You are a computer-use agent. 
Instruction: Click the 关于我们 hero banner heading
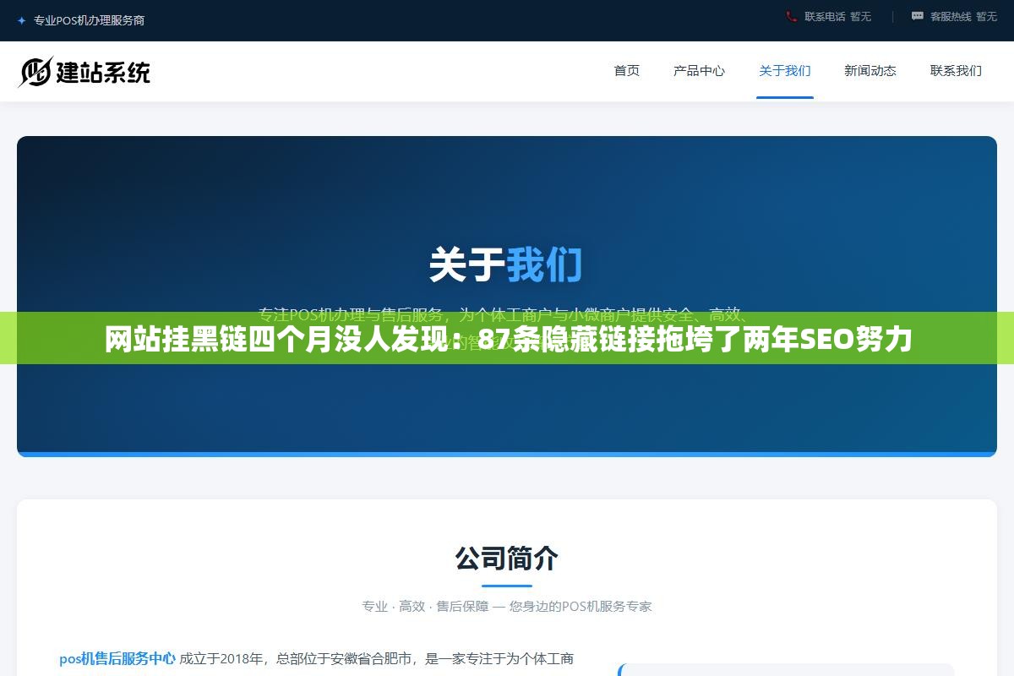(x=506, y=264)
